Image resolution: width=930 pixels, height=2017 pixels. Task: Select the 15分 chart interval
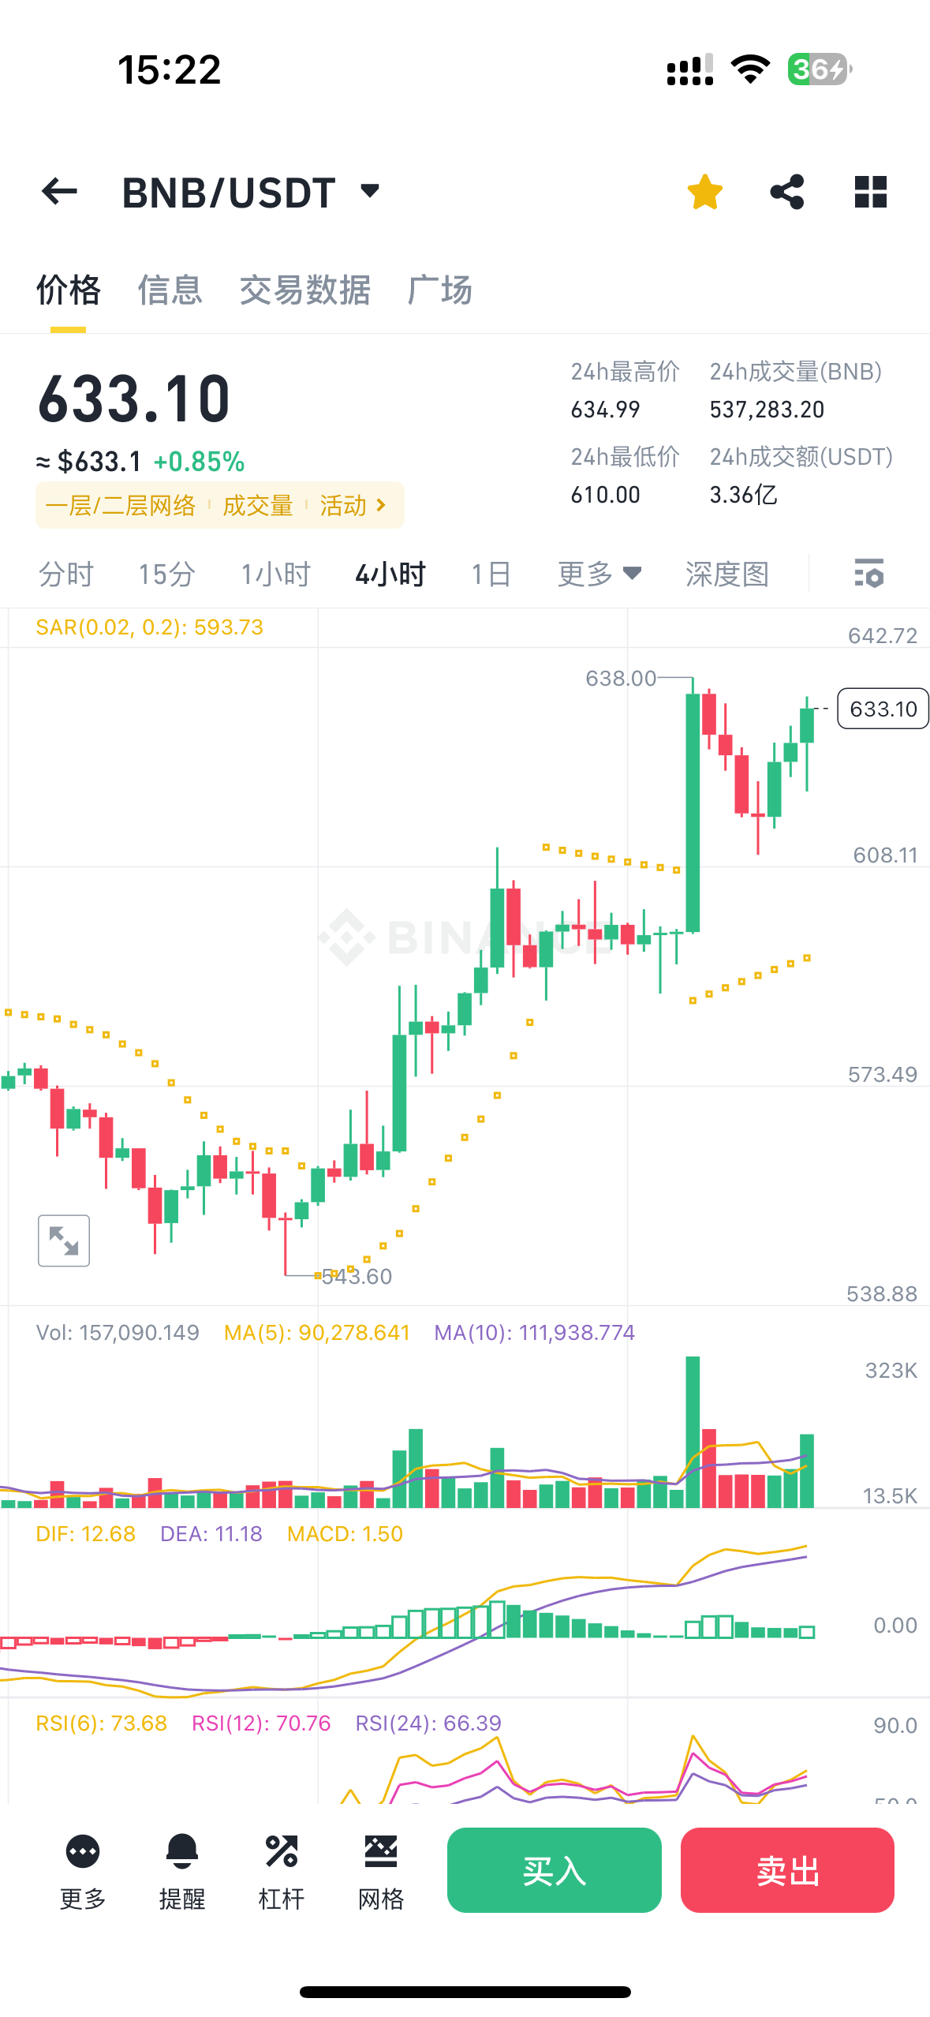[166, 574]
